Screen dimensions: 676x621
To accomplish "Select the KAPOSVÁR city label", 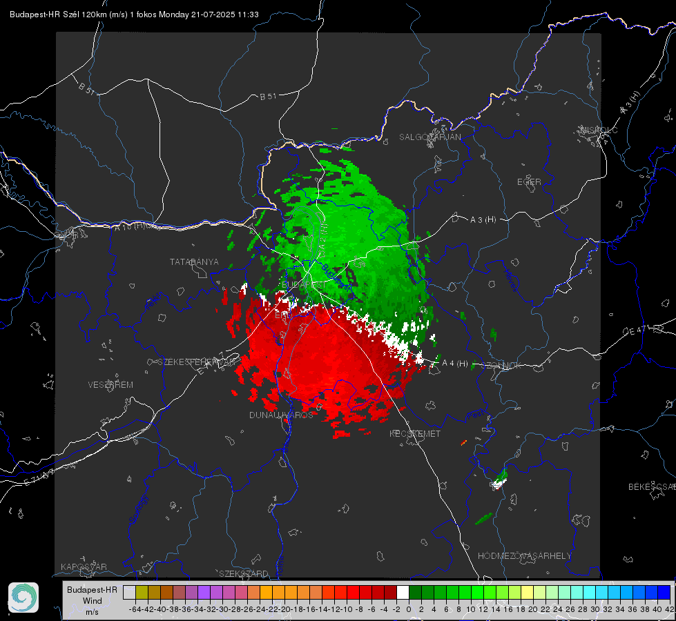I will (84, 566).
